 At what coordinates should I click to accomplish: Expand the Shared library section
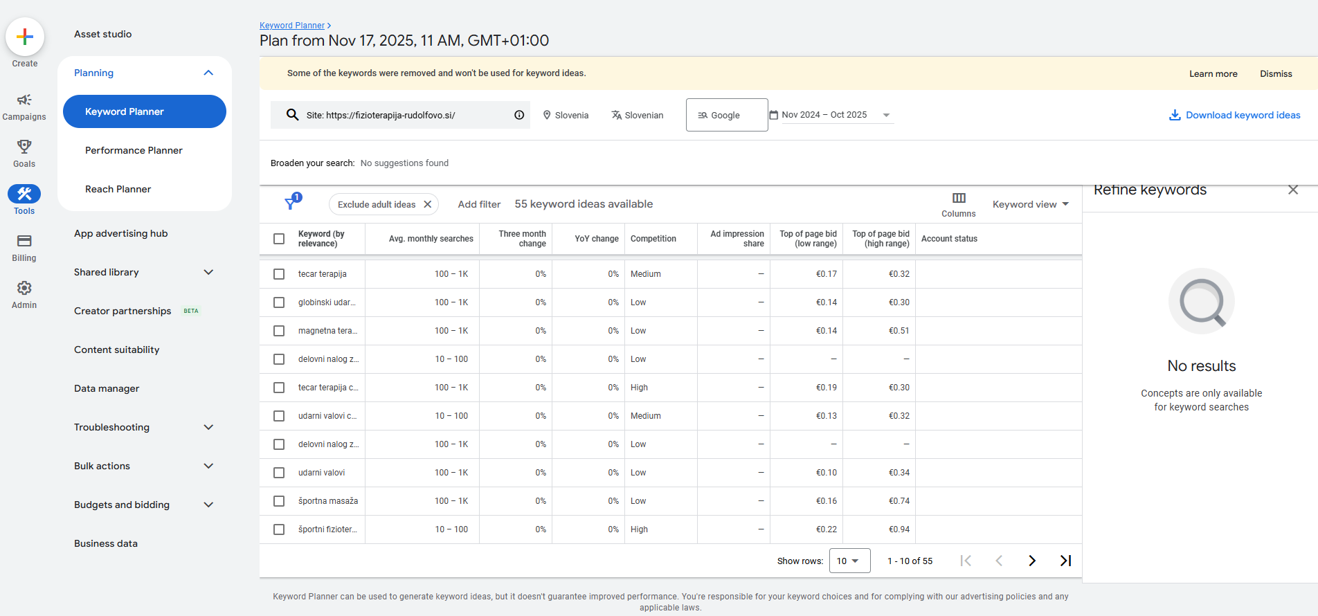(x=208, y=272)
